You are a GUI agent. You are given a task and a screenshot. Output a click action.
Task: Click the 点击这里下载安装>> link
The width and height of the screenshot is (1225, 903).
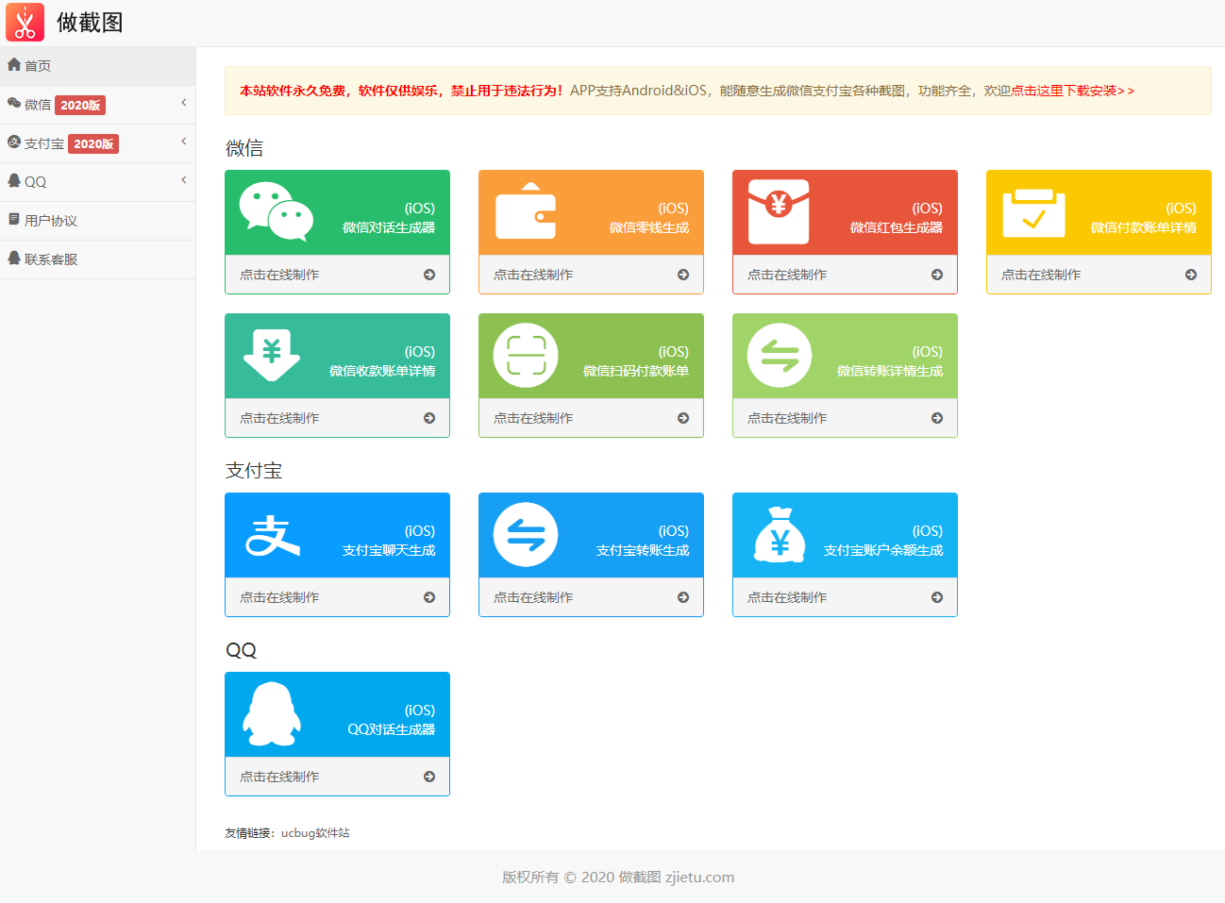tap(1072, 91)
